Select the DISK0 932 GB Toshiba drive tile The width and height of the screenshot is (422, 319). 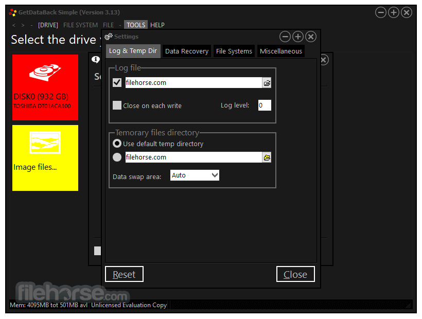[x=45, y=87]
